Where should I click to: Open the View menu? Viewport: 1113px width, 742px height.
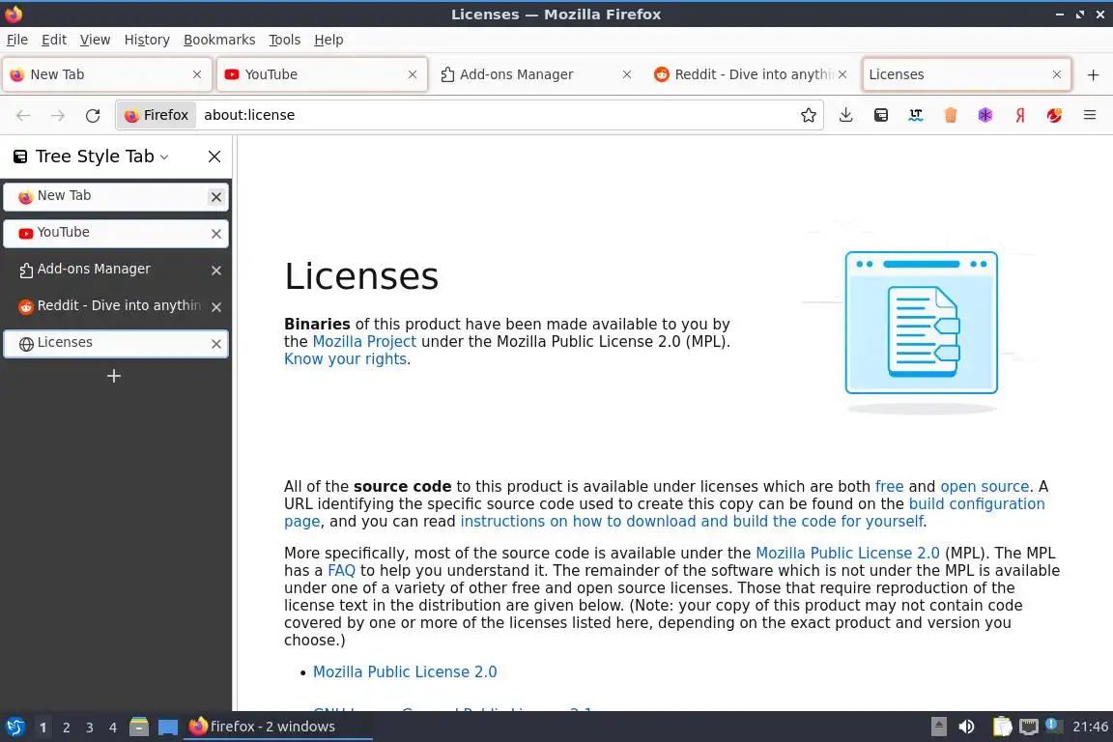(x=95, y=40)
